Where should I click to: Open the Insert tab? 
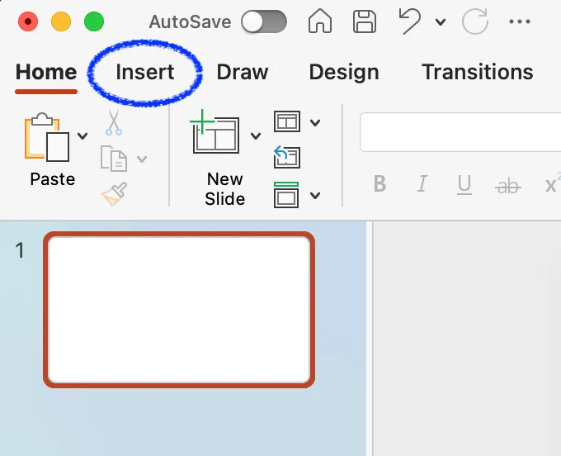[145, 72]
